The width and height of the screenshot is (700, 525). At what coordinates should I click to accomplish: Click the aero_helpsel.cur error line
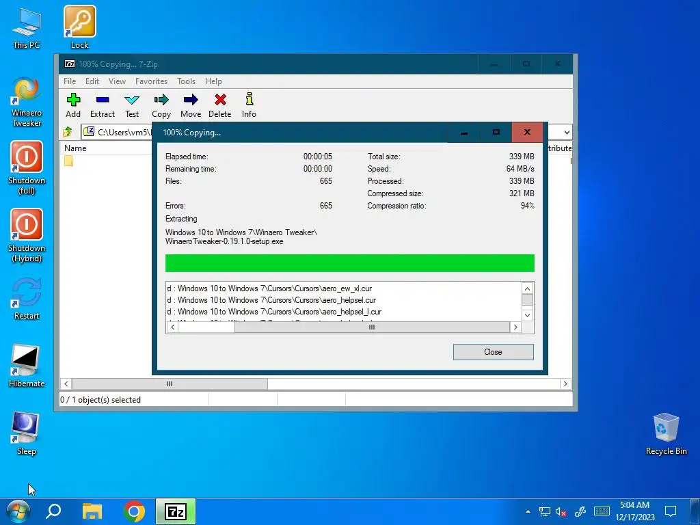tap(271, 300)
